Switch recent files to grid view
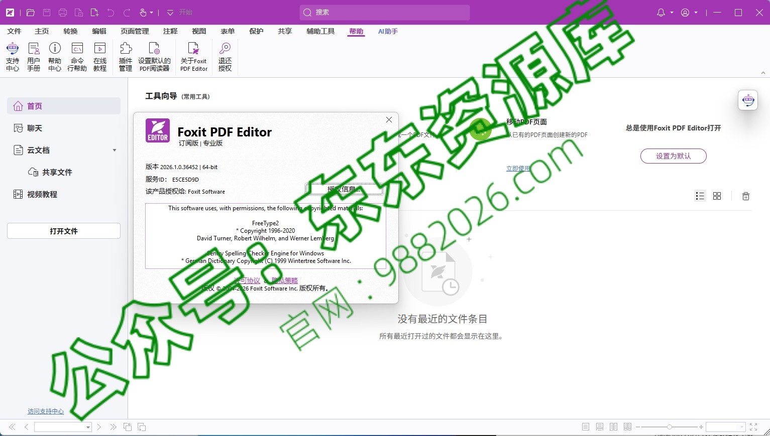 point(717,196)
